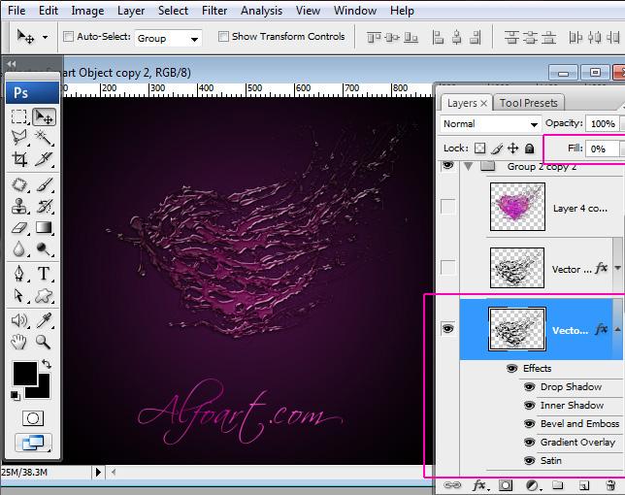Click the Fill percentage field
This screenshot has width=625, height=495.
[601, 148]
